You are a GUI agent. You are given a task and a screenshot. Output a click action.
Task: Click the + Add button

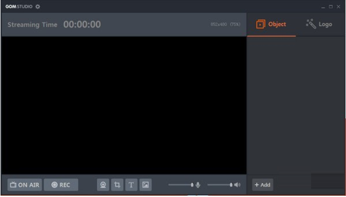(263, 185)
